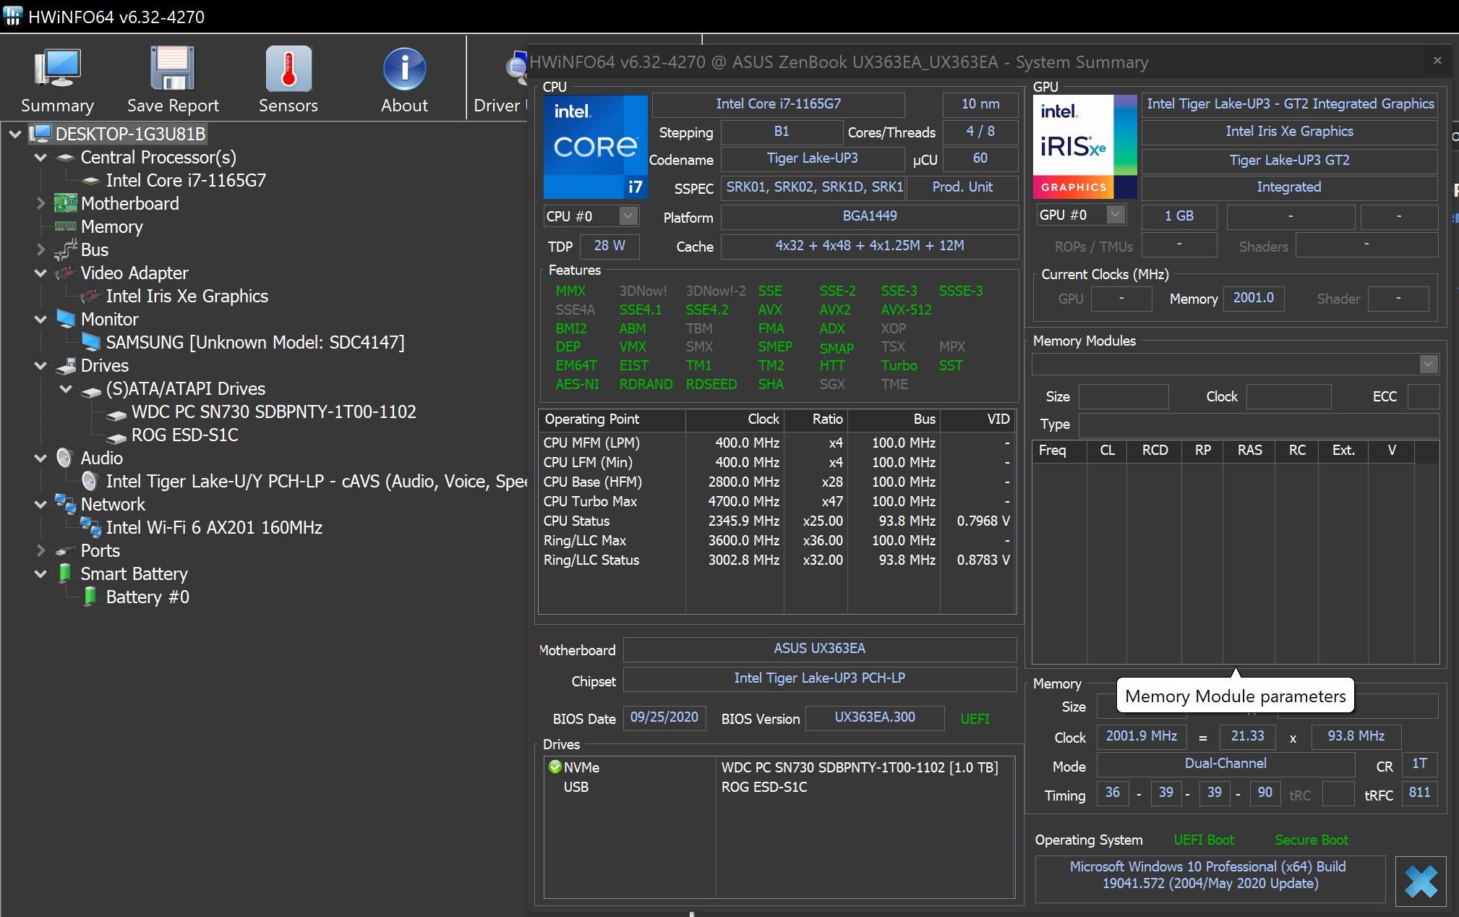Open Sensors thermometer icon
This screenshot has width=1459, height=917.
288,69
